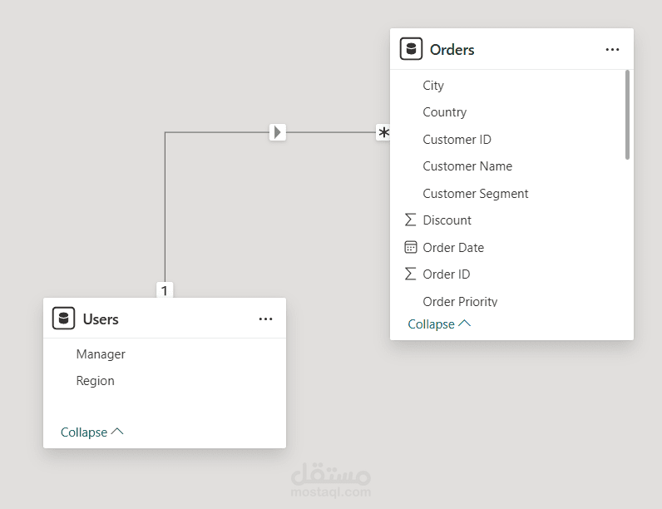The width and height of the screenshot is (662, 509).
Task: Open the Users table more options menu
Action: [265, 319]
